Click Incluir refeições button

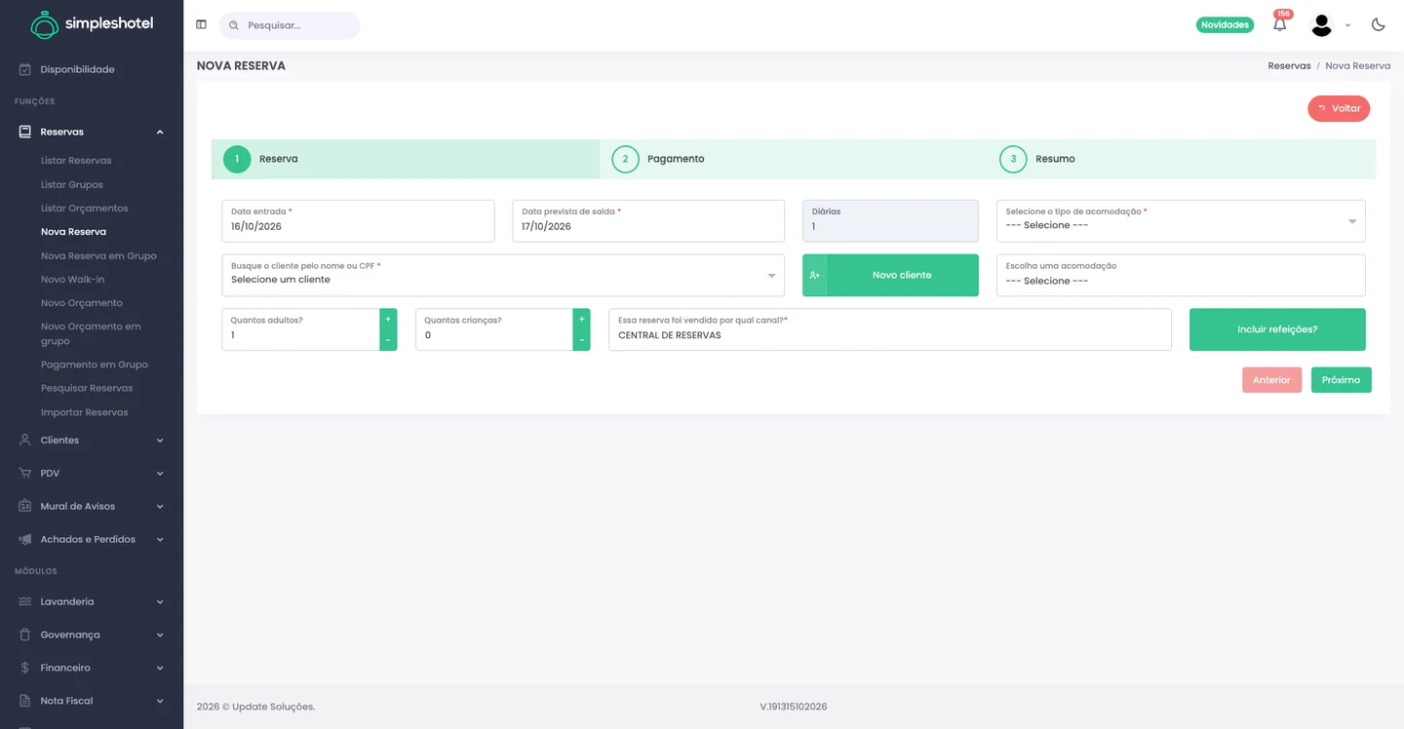tap(1277, 329)
